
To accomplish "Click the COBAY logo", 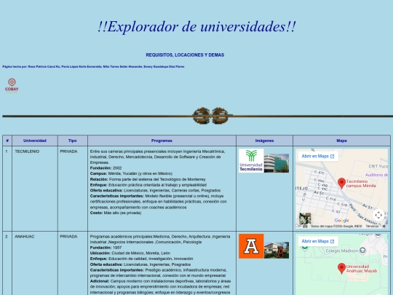I will pyautogui.click(x=12, y=85).
